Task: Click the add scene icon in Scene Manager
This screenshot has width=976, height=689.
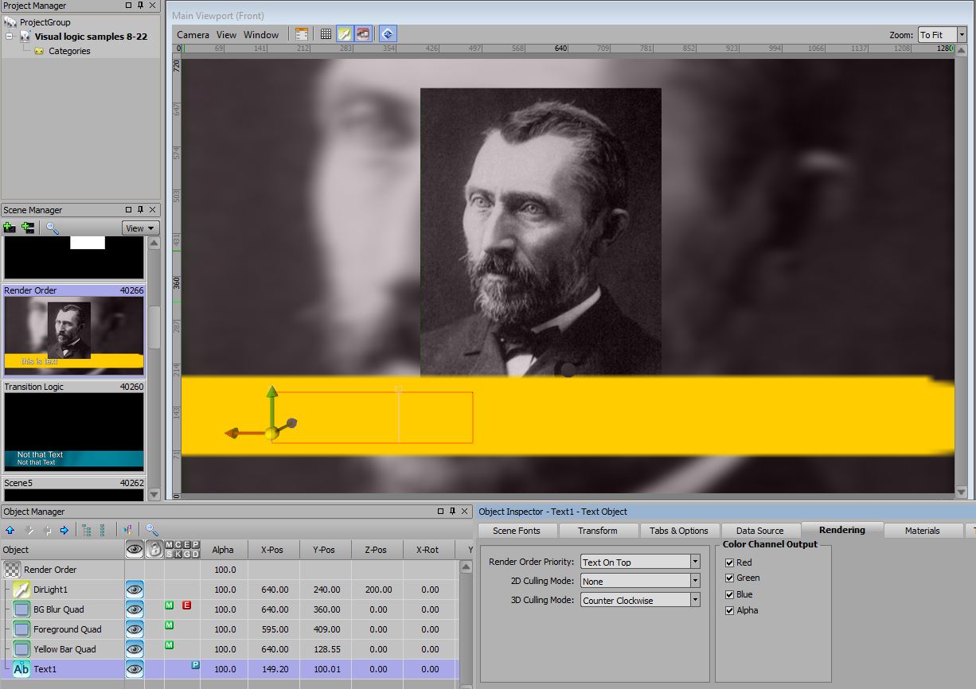Action: click(x=10, y=228)
